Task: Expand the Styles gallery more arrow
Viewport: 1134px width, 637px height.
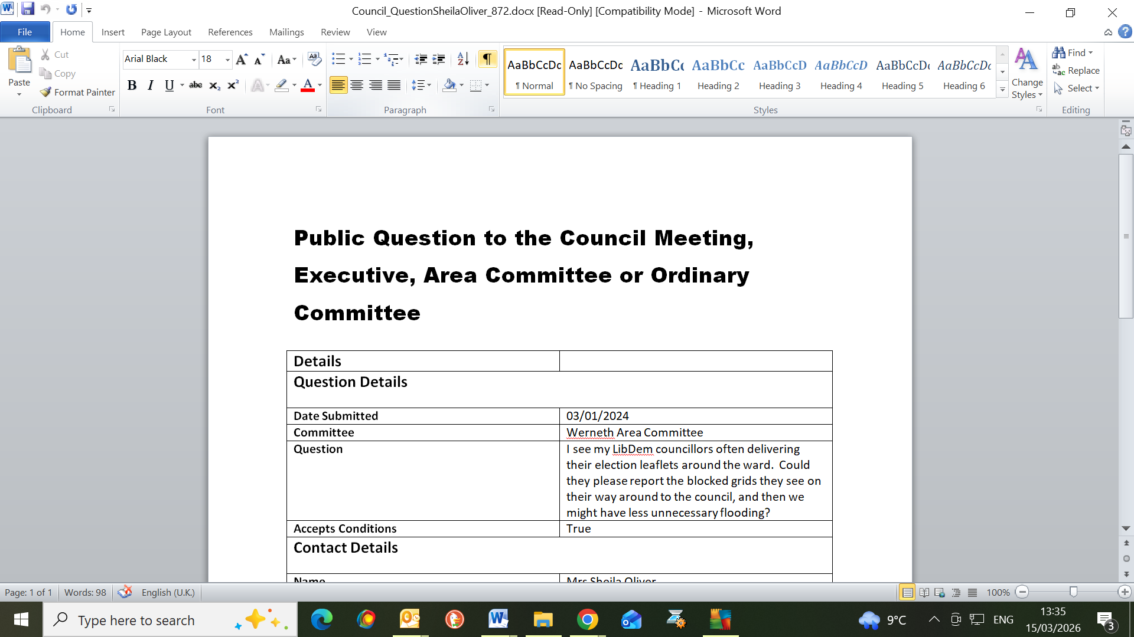Action: pyautogui.click(x=1002, y=90)
